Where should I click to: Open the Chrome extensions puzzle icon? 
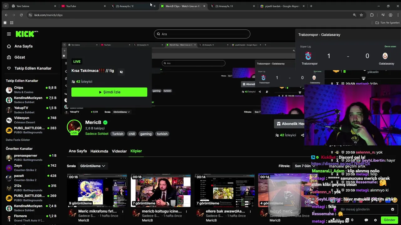pyautogui.click(x=372, y=15)
